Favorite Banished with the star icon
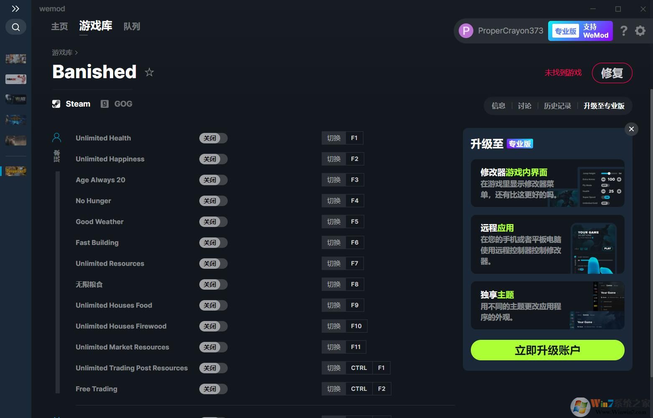This screenshot has width=653, height=418. (x=149, y=72)
